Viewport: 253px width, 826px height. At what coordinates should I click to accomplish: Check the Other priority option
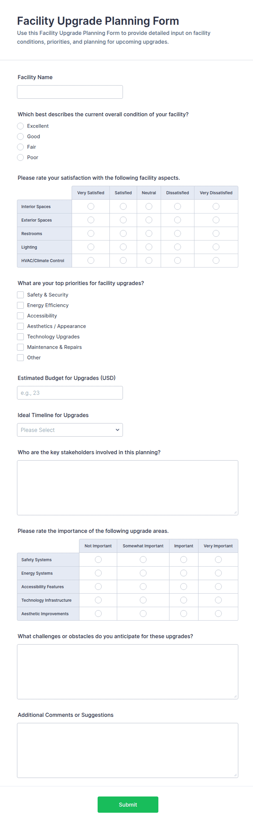point(20,357)
